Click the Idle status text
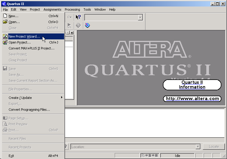This screenshot has height=159, width=227. (177, 156)
